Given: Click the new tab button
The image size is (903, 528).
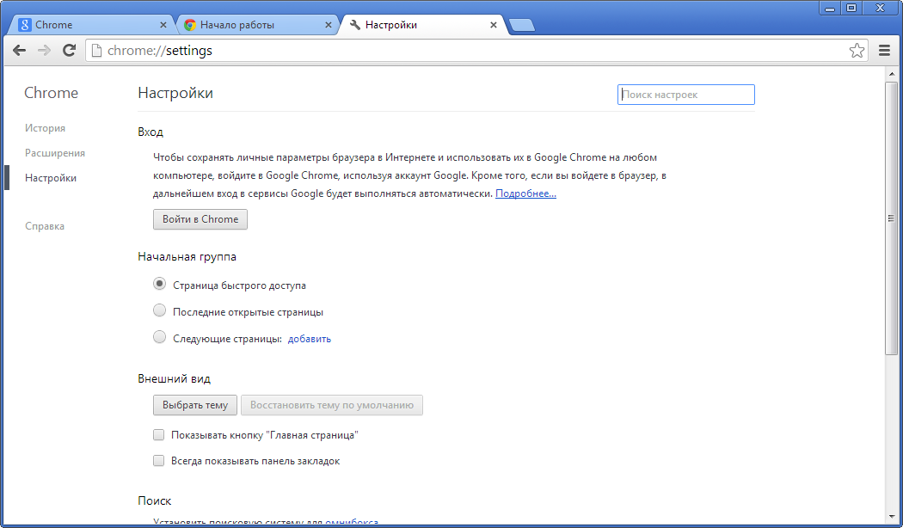Looking at the screenshot, I should pyautogui.click(x=521, y=26).
